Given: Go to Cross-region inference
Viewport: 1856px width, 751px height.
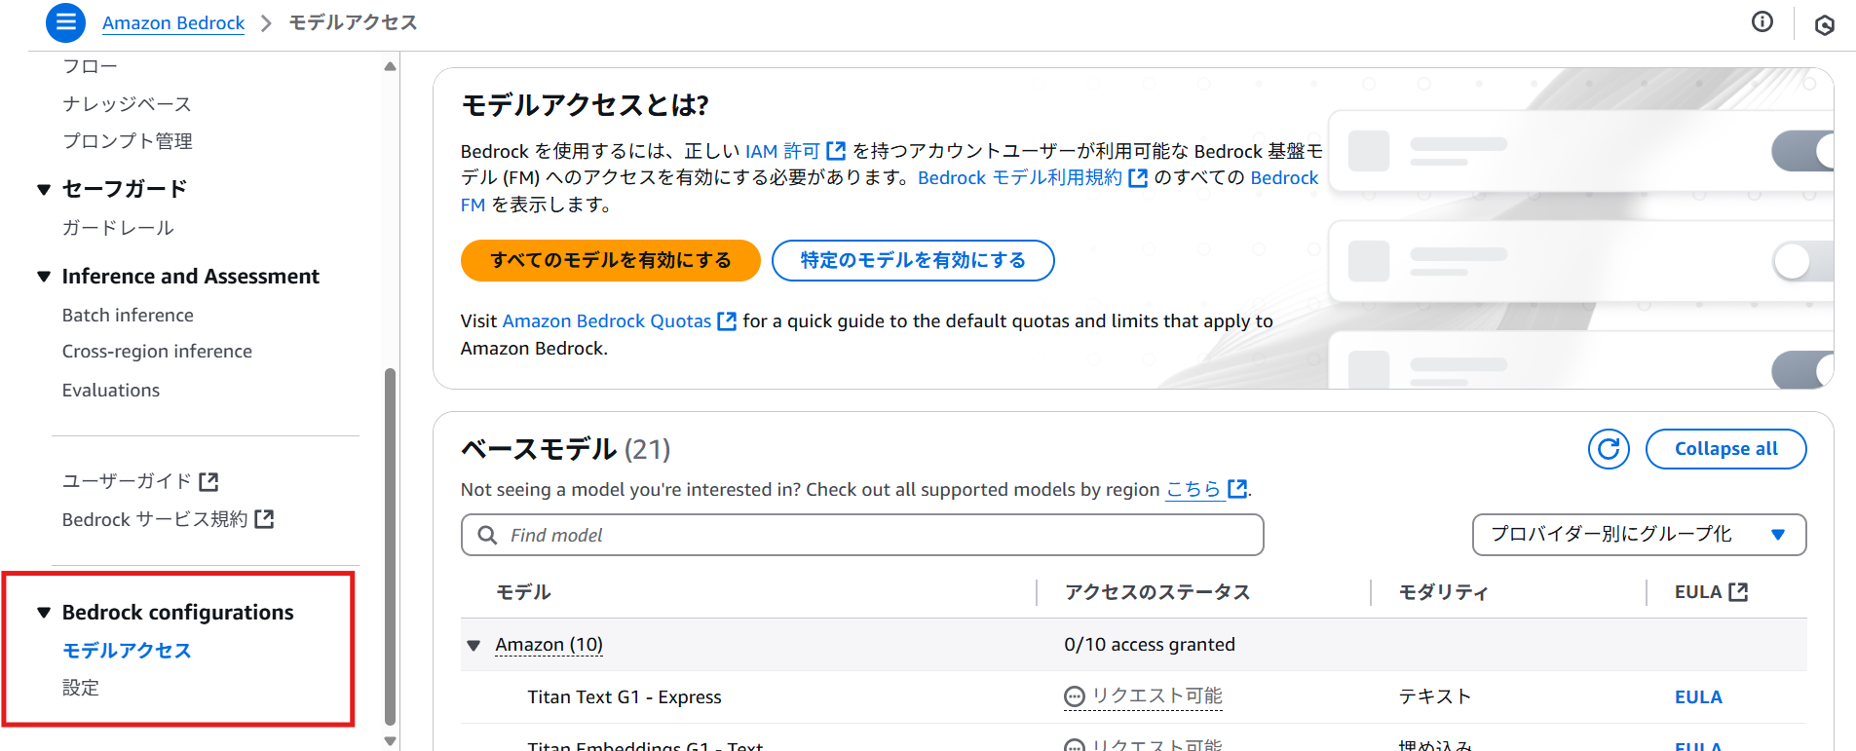Looking at the screenshot, I should pos(157,351).
